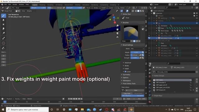Image resolution: width=199 pixels, height=112 pixels.
Task: Open Scene properties tab icon
Action: coord(150,73)
